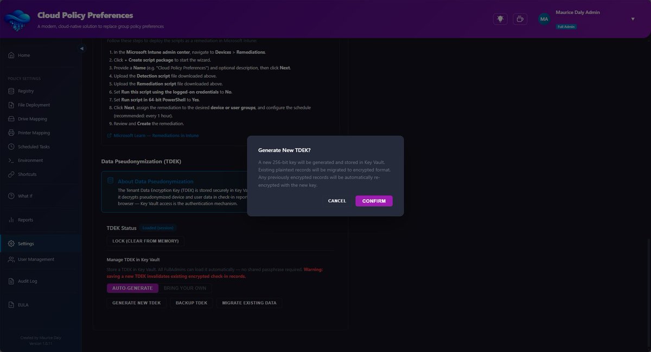Click the external link icon beside Microsoft Learn
This screenshot has height=352, width=651.
click(x=110, y=135)
